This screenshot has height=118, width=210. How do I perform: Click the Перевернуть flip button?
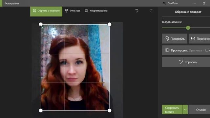tap(199, 39)
